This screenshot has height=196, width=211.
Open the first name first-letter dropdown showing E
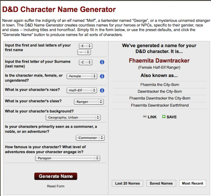[x=86, y=46]
